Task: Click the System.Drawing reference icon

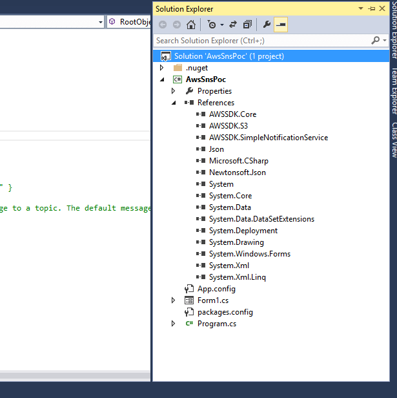Action: point(201,242)
